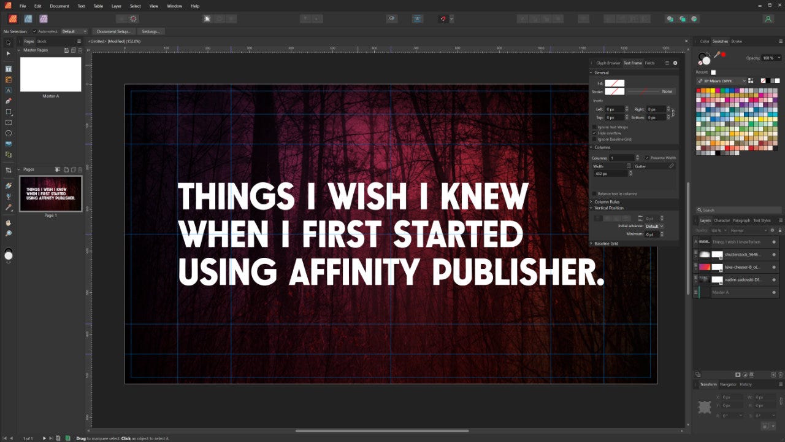The image size is (785, 442).
Task: Open the Document Setup dialog
Action: point(113,31)
